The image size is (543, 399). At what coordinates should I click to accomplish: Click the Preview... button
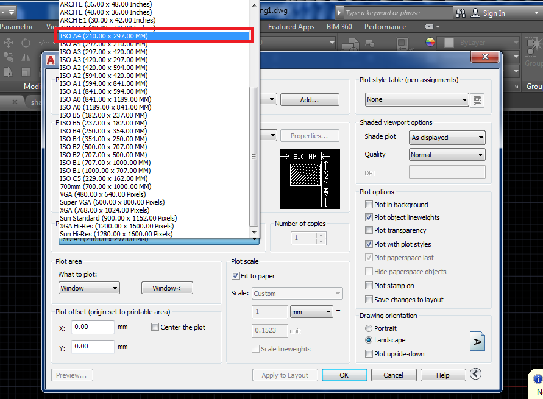[x=72, y=375]
